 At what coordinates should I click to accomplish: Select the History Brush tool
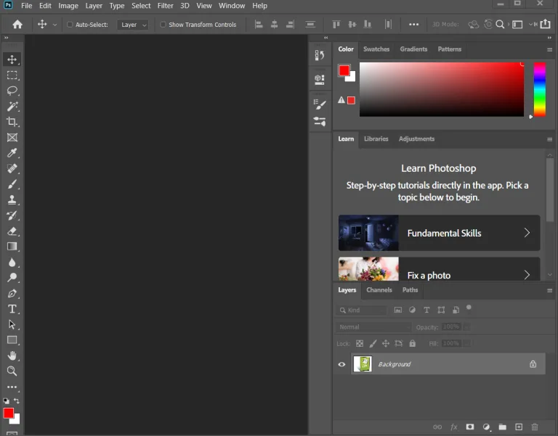click(x=12, y=215)
